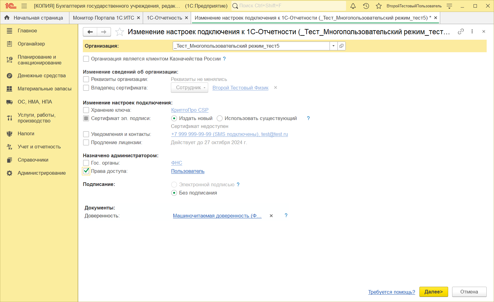The image size is (494, 302).
Task: Click the Организация input field
Action: tap(251, 46)
